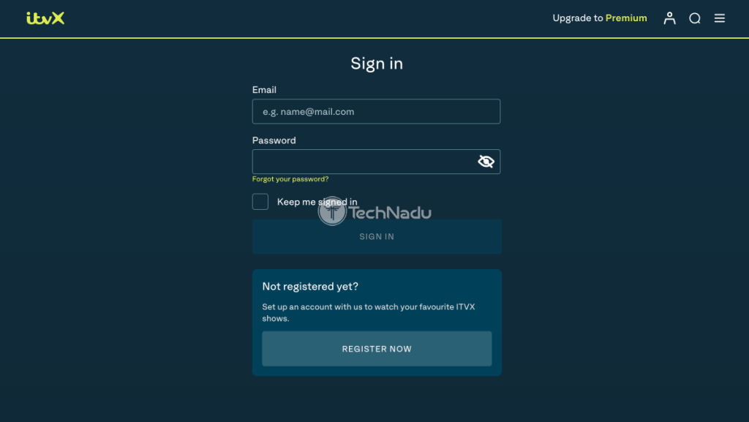
Task: Click the Keep me signed in label text
Action: (x=317, y=202)
